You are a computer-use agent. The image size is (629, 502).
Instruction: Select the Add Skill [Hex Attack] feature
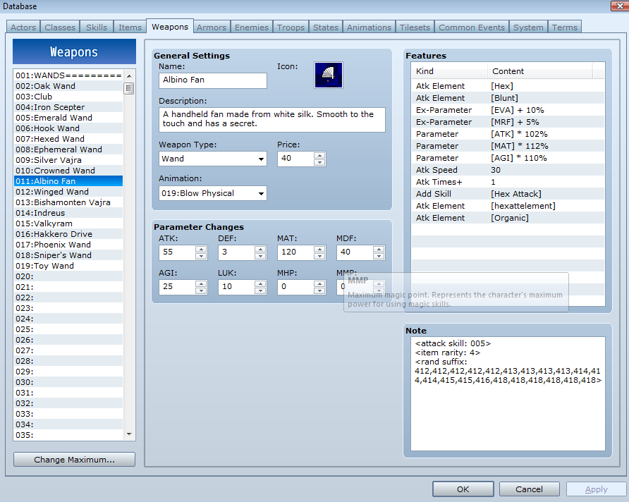point(508,194)
